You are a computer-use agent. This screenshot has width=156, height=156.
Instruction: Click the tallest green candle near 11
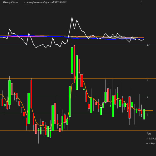72,61
